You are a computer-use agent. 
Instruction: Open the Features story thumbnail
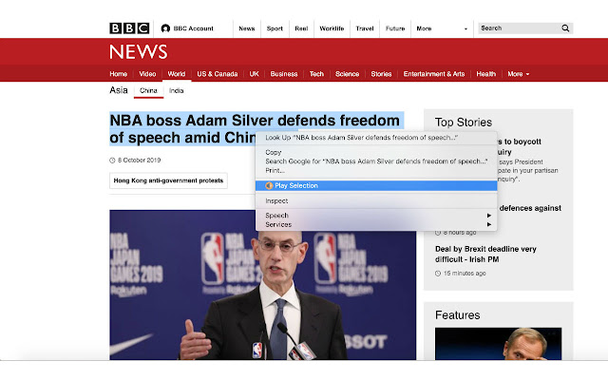coord(498,344)
